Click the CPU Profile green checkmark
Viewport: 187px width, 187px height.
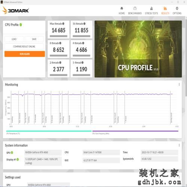coord(21,25)
